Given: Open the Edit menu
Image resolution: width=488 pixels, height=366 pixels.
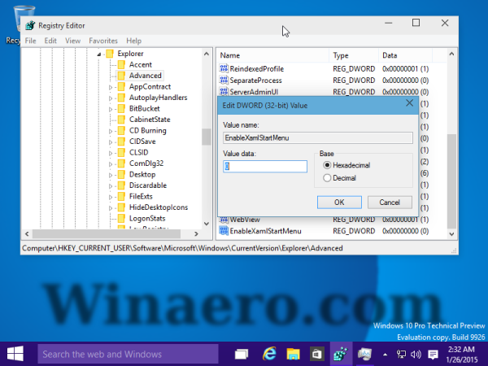Looking at the screenshot, I should click(x=50, y=41).
